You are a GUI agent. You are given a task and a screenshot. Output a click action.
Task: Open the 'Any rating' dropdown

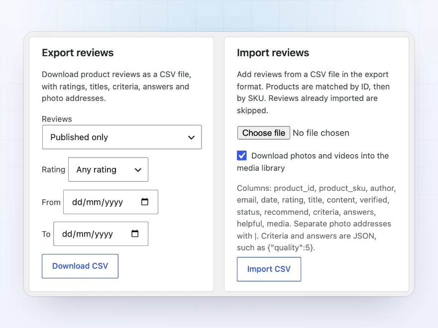[108, 169]
